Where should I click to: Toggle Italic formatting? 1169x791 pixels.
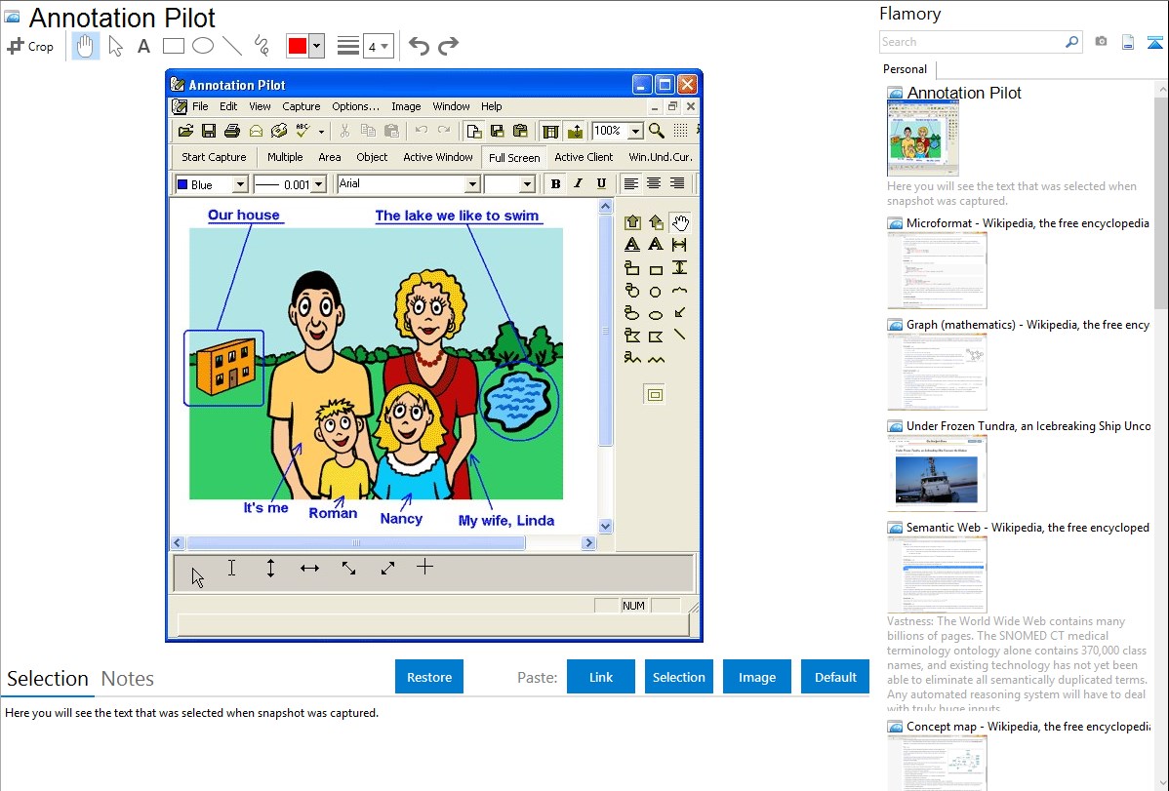pos(579,184)
